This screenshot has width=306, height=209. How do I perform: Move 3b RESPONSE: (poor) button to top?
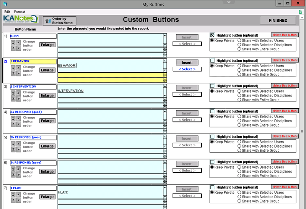[x=13, y=144]
